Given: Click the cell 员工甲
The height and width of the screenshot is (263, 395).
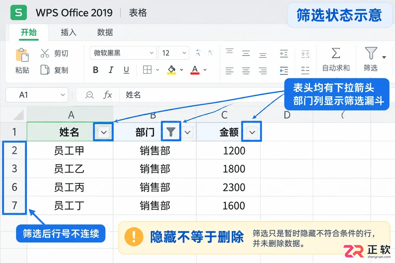Looking at the screenshot, I should click(70, 150).
